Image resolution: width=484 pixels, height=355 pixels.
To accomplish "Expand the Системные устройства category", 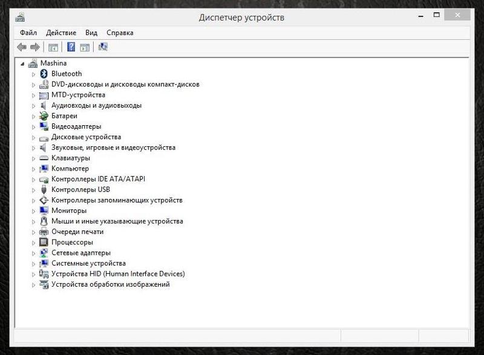I will pyautogui.click(x=33, y=264).
